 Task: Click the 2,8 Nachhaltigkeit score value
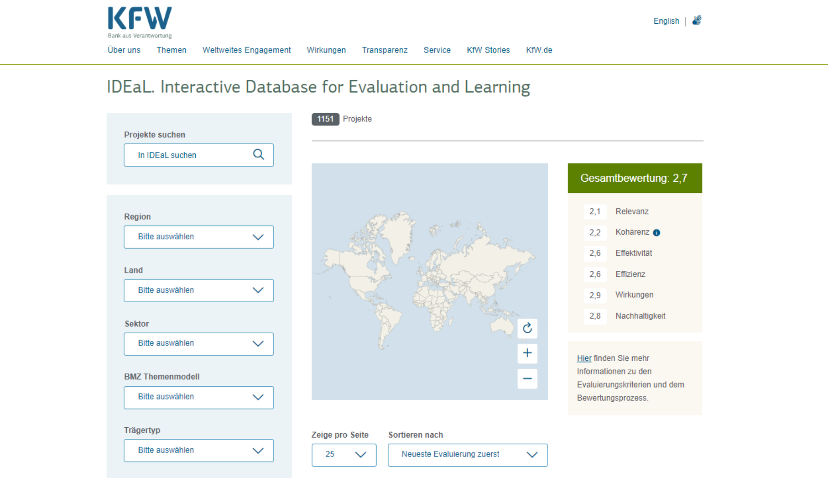point(595,316)
